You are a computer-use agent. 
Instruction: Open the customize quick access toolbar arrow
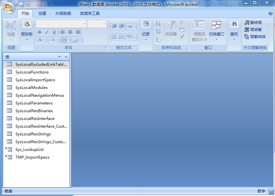pos(51,5)
